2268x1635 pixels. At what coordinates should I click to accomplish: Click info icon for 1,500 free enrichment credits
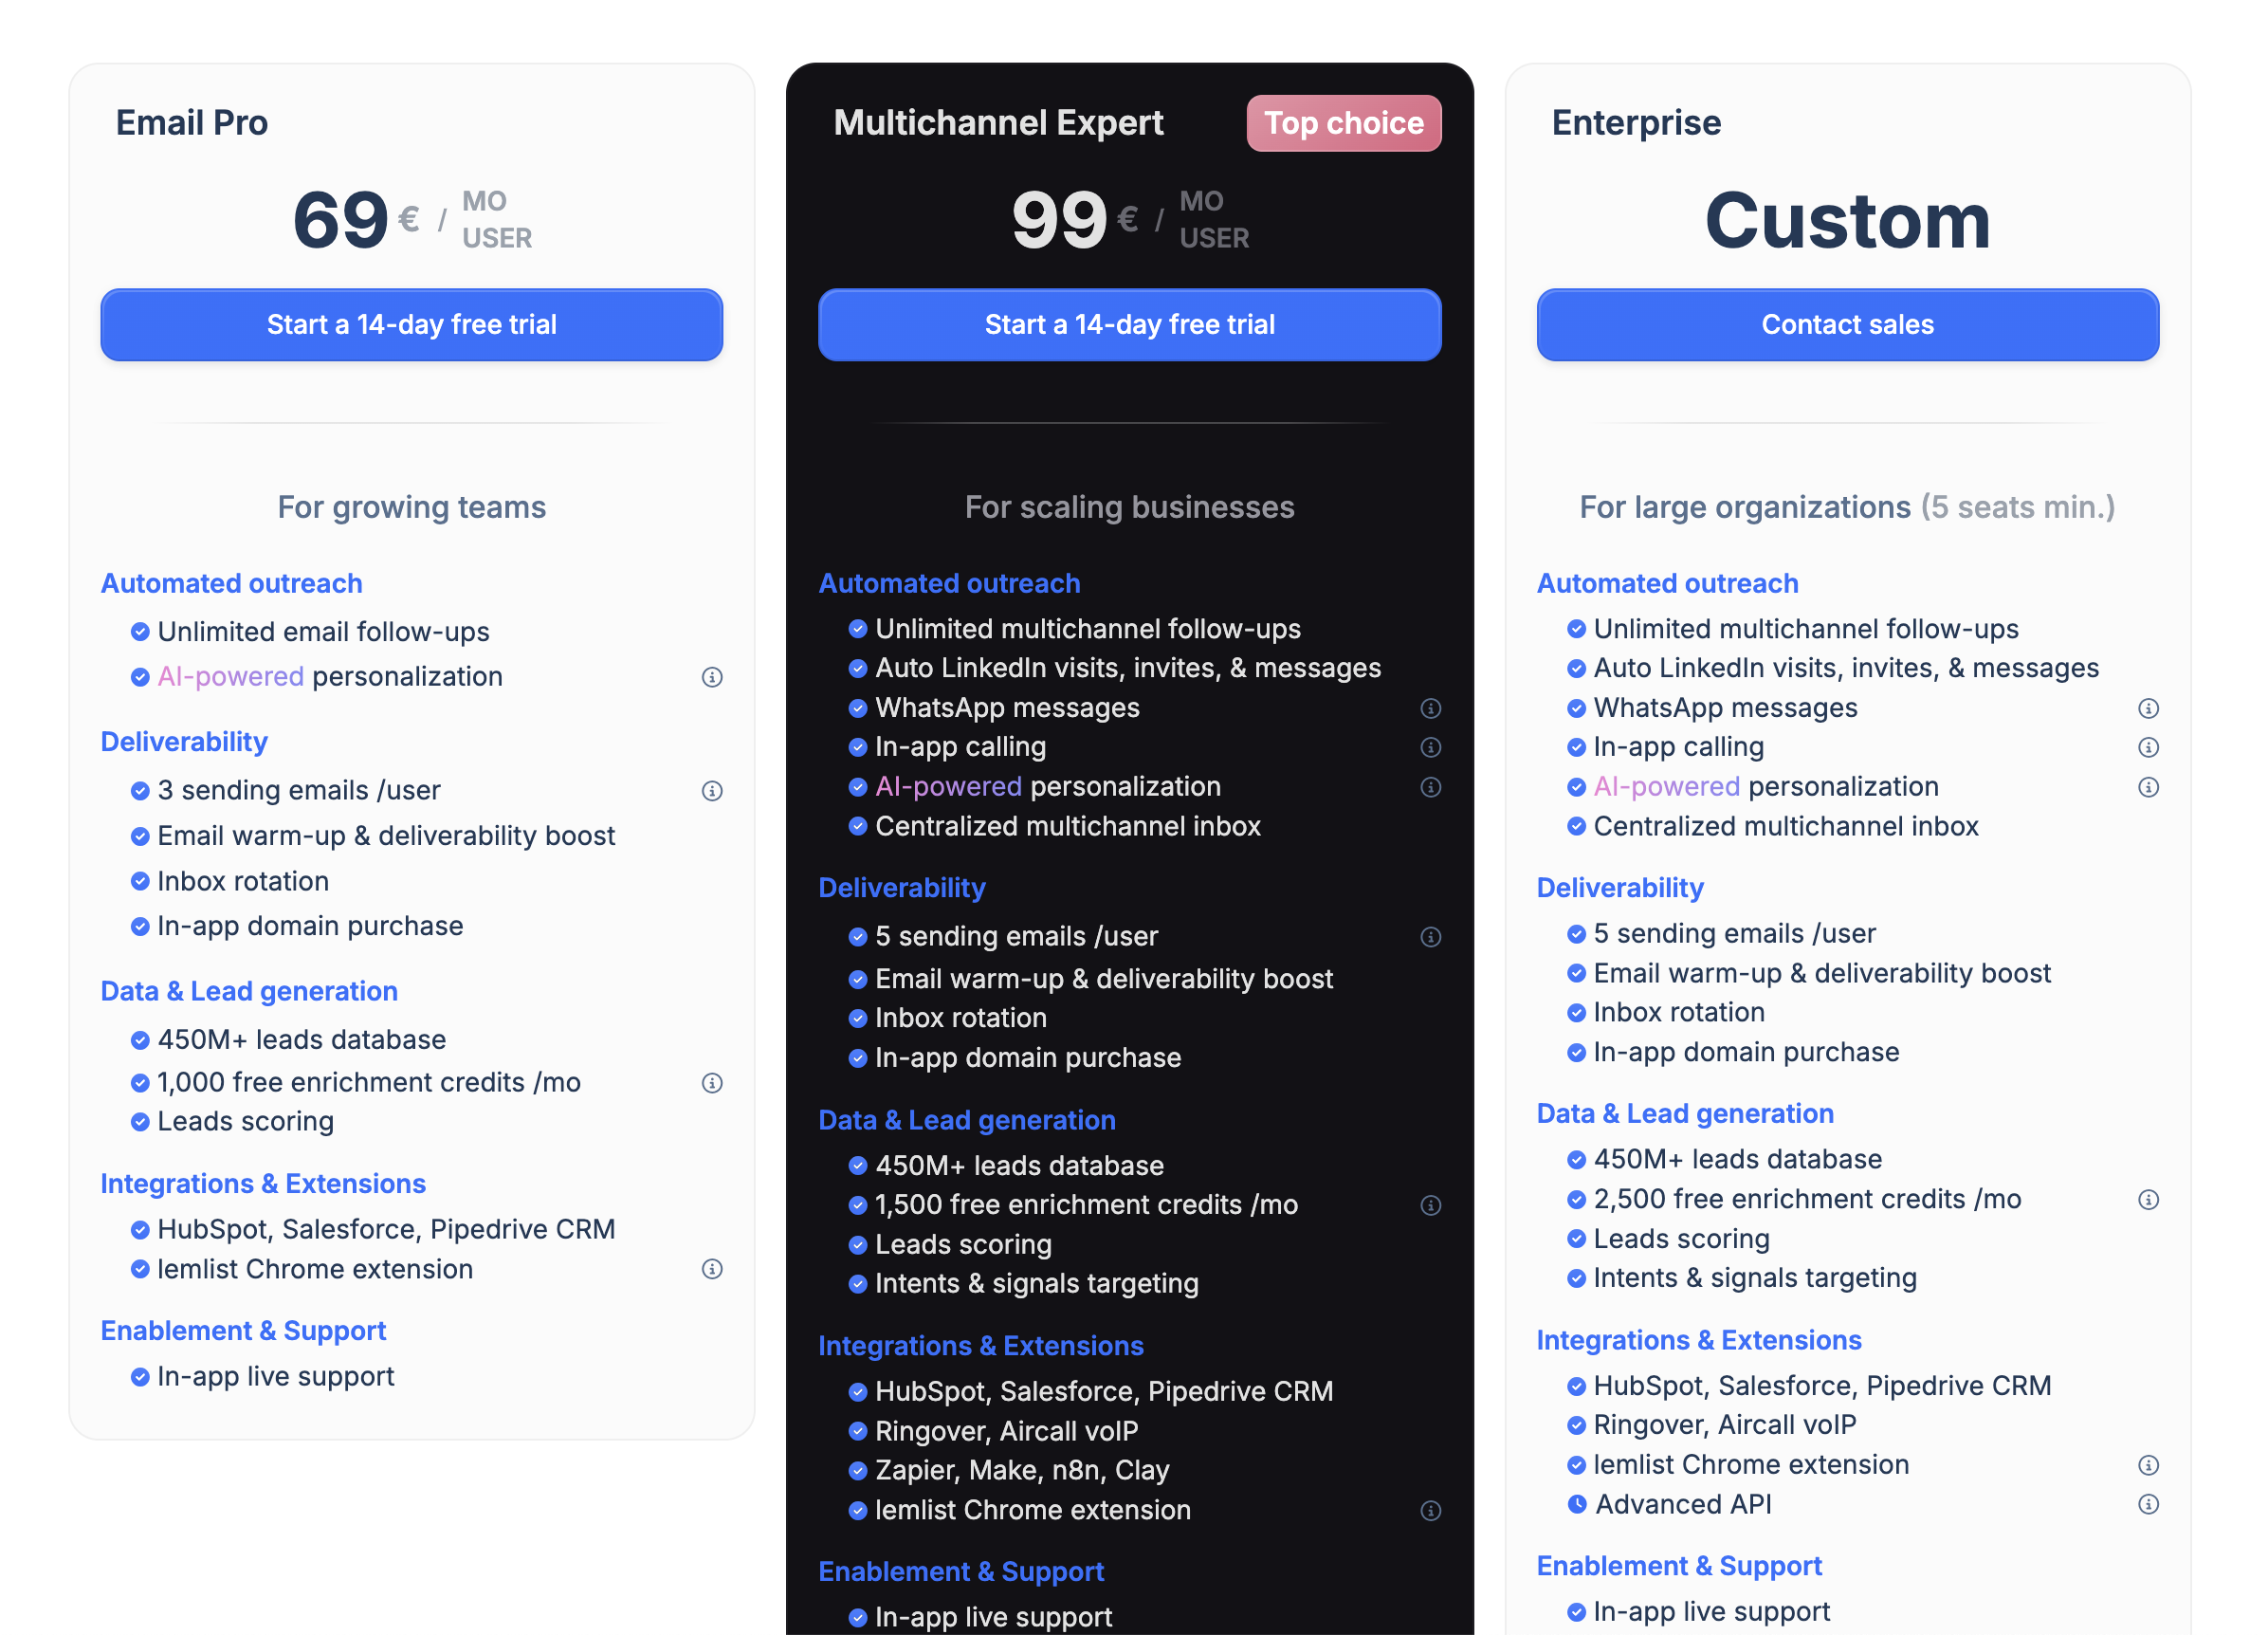click(x=1431, y=1205)
